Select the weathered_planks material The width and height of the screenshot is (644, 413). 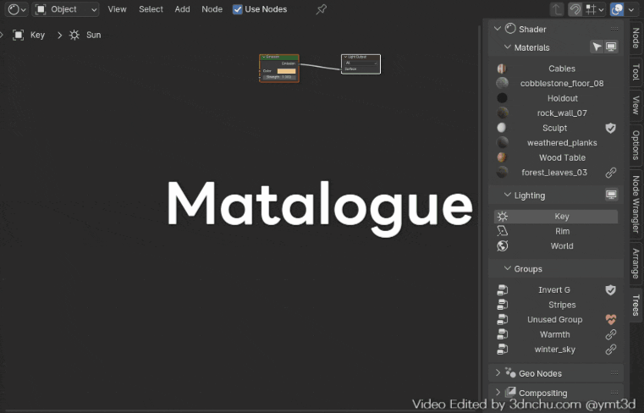[556, 142]
